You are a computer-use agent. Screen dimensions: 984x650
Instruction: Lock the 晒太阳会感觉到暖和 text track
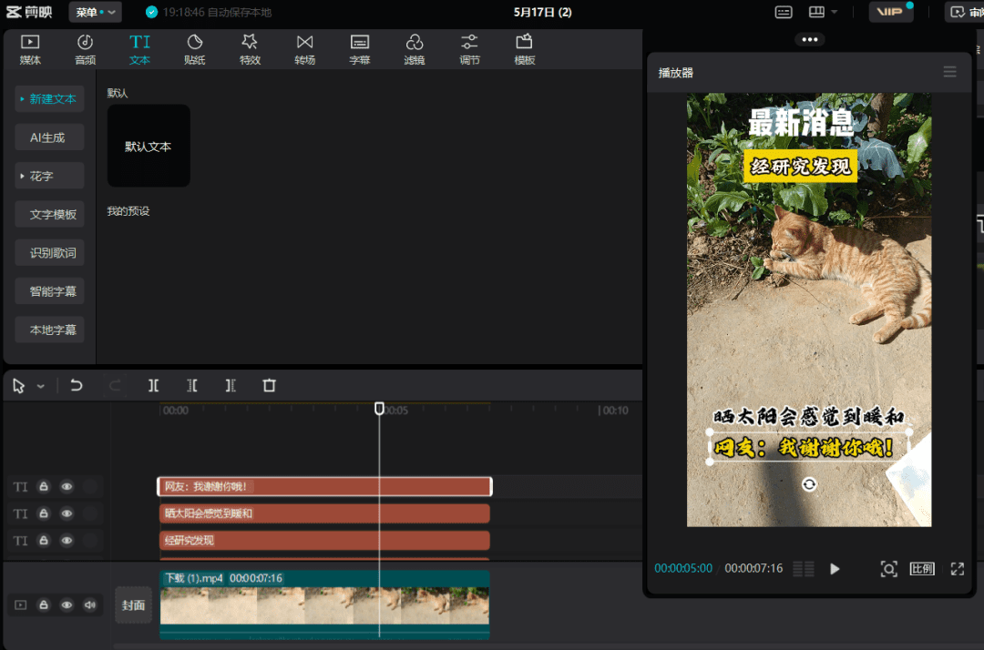pyautogui.click(x=43, y=513)
